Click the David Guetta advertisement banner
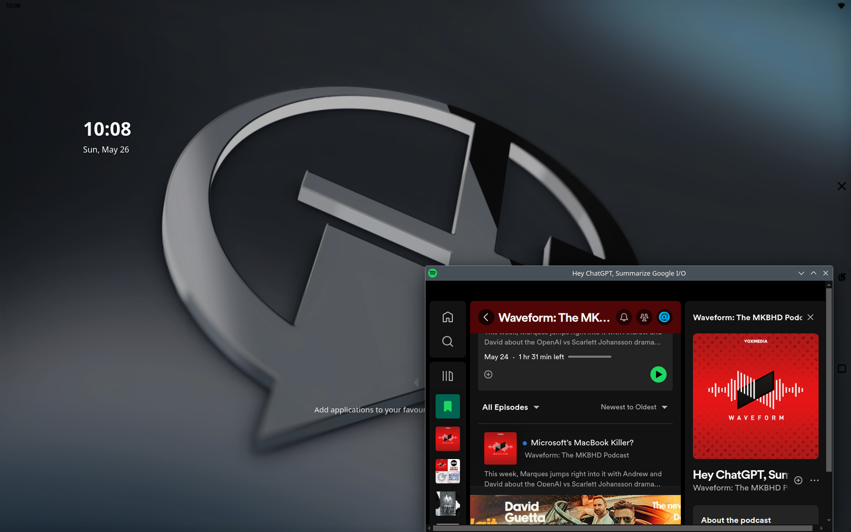Screen dimensions: 851x532 (575, 510)
